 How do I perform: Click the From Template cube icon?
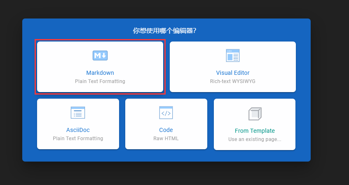255,114
